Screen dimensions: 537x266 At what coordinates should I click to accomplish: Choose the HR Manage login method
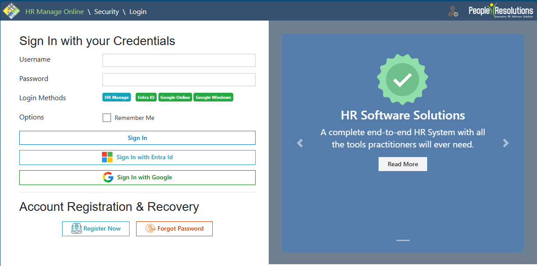117,97
